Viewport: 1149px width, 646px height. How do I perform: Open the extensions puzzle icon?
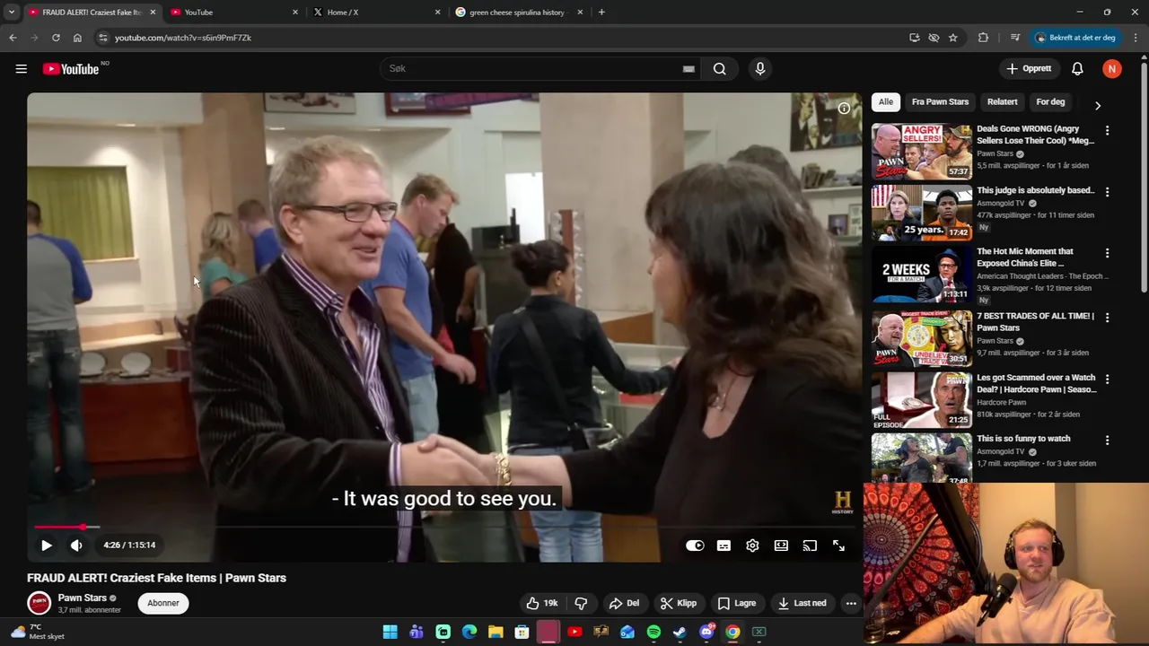[983, 38]
